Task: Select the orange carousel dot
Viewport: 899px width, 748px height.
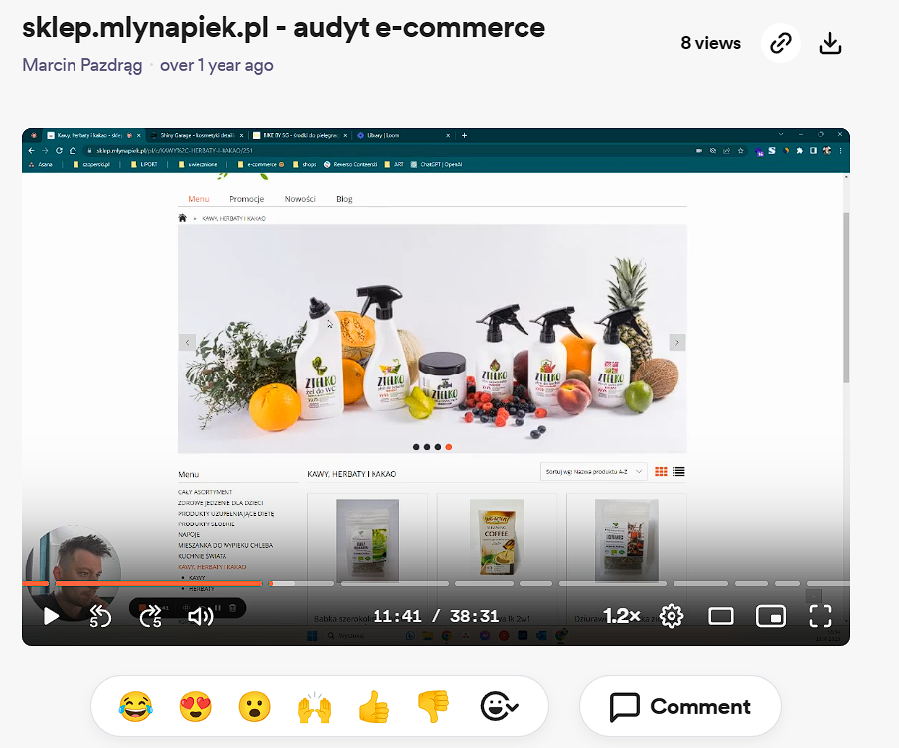Action: pyautogui.click(x=449, y=447)
